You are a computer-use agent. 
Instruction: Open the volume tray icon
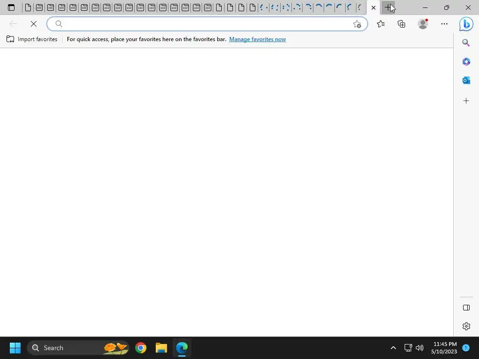(420, 348)
